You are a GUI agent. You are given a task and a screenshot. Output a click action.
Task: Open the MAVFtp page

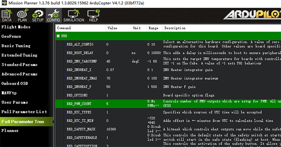coord(9,93)
